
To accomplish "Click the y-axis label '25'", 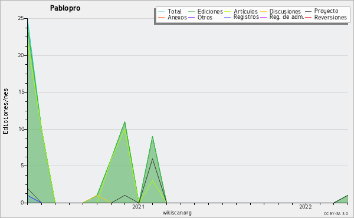I will pos(21,18).
